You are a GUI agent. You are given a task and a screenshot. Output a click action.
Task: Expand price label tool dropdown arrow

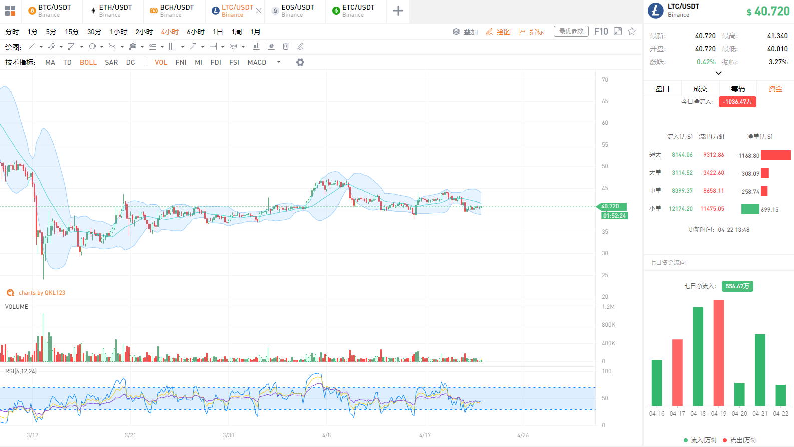point(243,47)
